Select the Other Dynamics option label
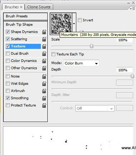 pos(24,68)
